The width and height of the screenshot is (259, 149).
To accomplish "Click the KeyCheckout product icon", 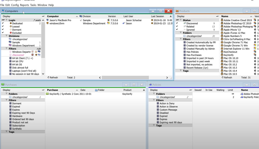I will tap(222, 52).
